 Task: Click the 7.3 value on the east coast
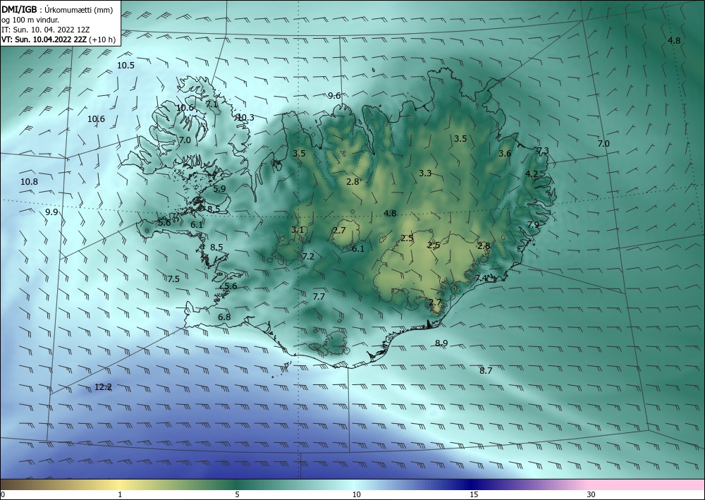(543, 151)
